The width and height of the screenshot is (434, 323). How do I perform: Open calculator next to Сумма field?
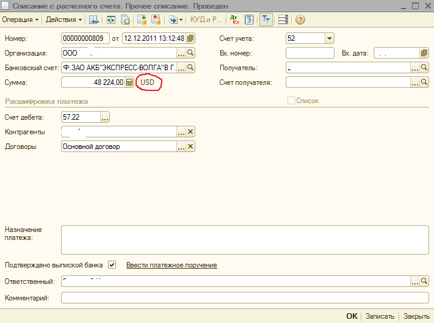point(129,82)
